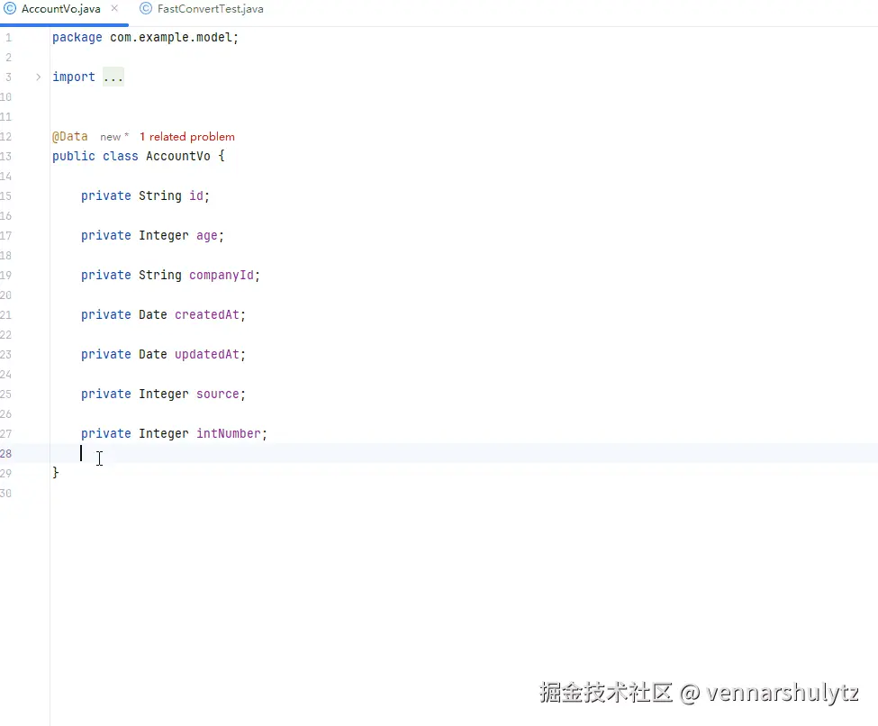Click the package keyword on line 1
878x726 pixels.
click(77, 37)
